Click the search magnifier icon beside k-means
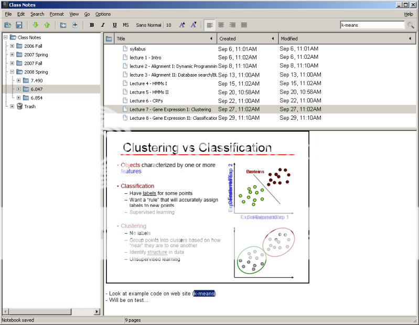Screen dimensions: 419x325 (x=410, y=25)
